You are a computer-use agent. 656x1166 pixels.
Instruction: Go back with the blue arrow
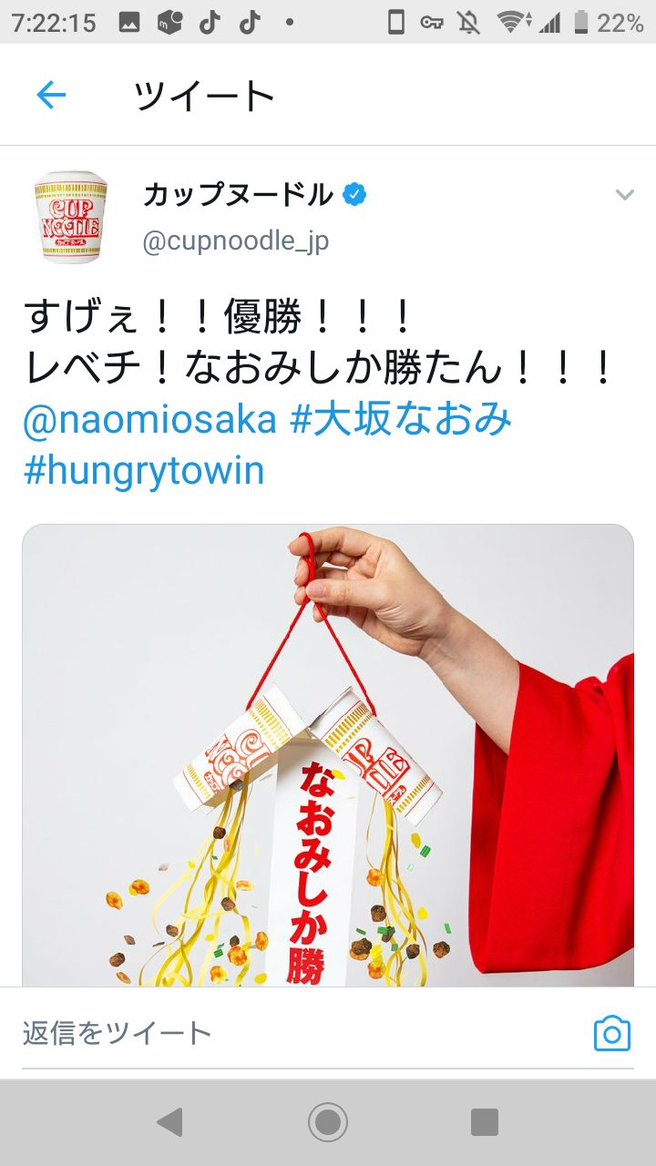click(51, 95)
